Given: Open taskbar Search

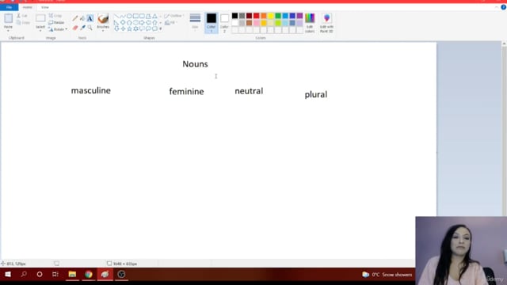Looking at the screenshot, I should (24, 275).
